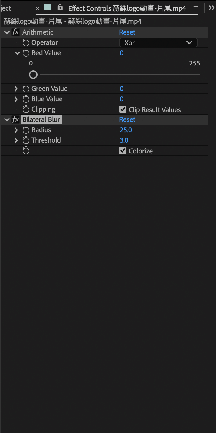Viewport: 216px width, 433px height.
Task: Reset the Arithmetic effect
Action: pos(127,32)
